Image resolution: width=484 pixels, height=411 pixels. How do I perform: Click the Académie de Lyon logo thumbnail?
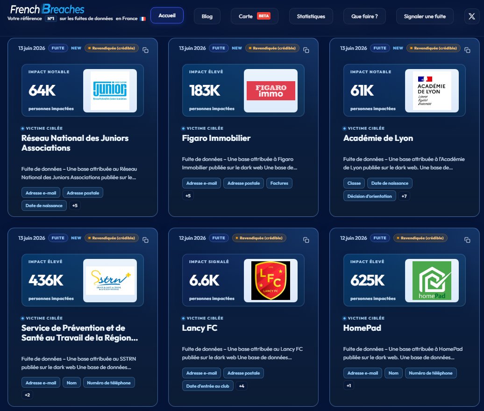coord(432,91)
